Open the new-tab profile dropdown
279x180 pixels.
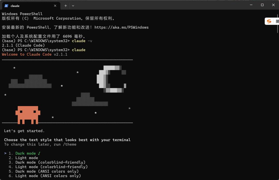[x=73, y=6]
